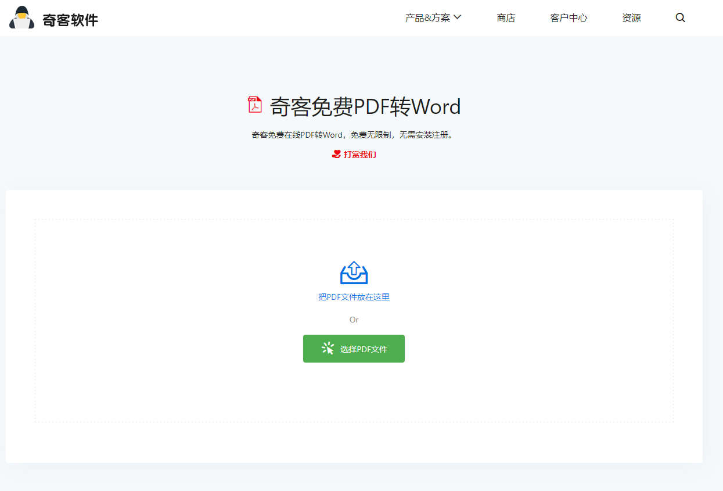The height and width of the screenshot is (491, 723).
Task: Click the 奇客软件 brand name text
Action: pyautogui.click(x=70, y=20)
